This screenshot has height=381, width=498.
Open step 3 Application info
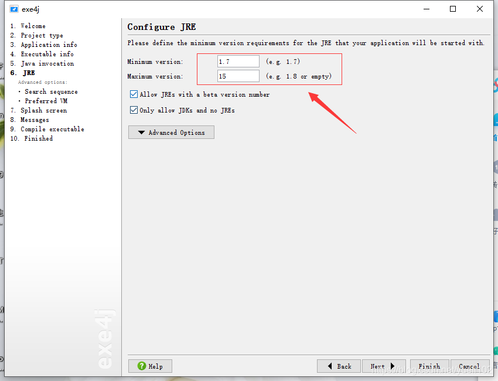click(x=43, y=45)
